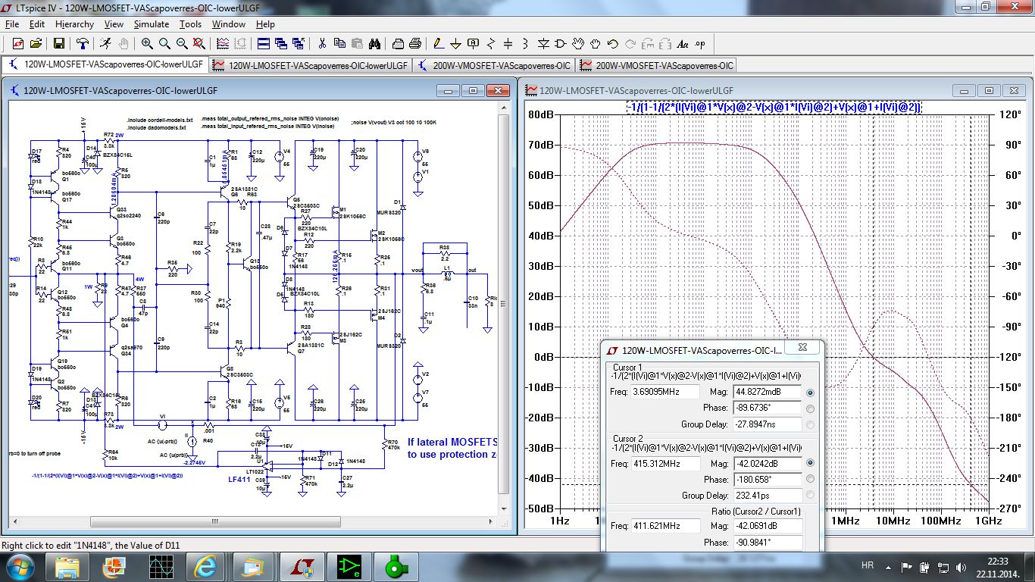Click the trace label above the plot
Viewport: 1035px width, 582px height.
pyautogui.click(x=774, y=107)
